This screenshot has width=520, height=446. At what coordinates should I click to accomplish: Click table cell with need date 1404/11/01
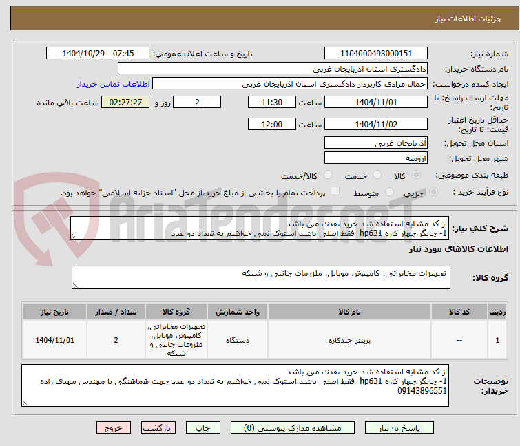coord(54,340)
